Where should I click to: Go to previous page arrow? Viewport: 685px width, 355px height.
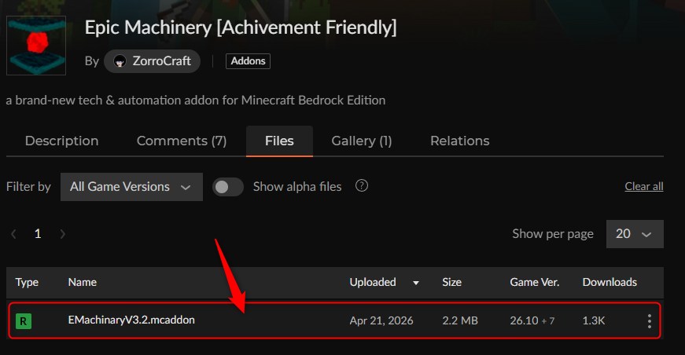[x=13, y=234]
